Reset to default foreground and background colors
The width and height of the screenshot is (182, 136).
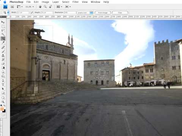click(1, 105)
